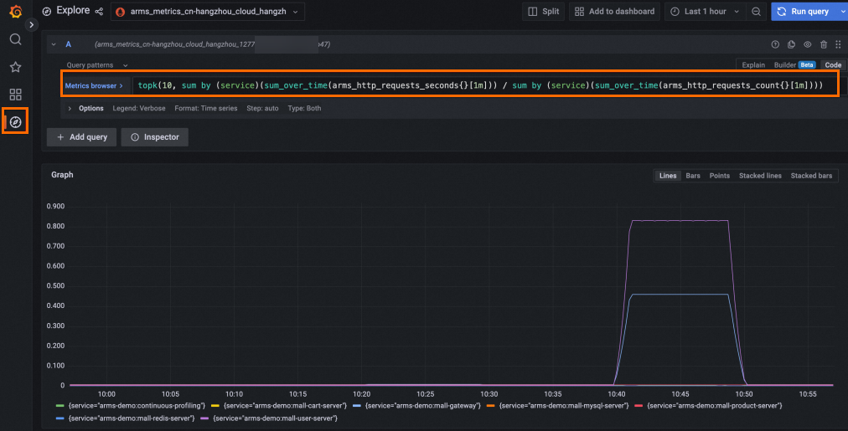Click the share icon beside Explore
The height and width of the screenshot is (431, 848).
coord(100,12)
